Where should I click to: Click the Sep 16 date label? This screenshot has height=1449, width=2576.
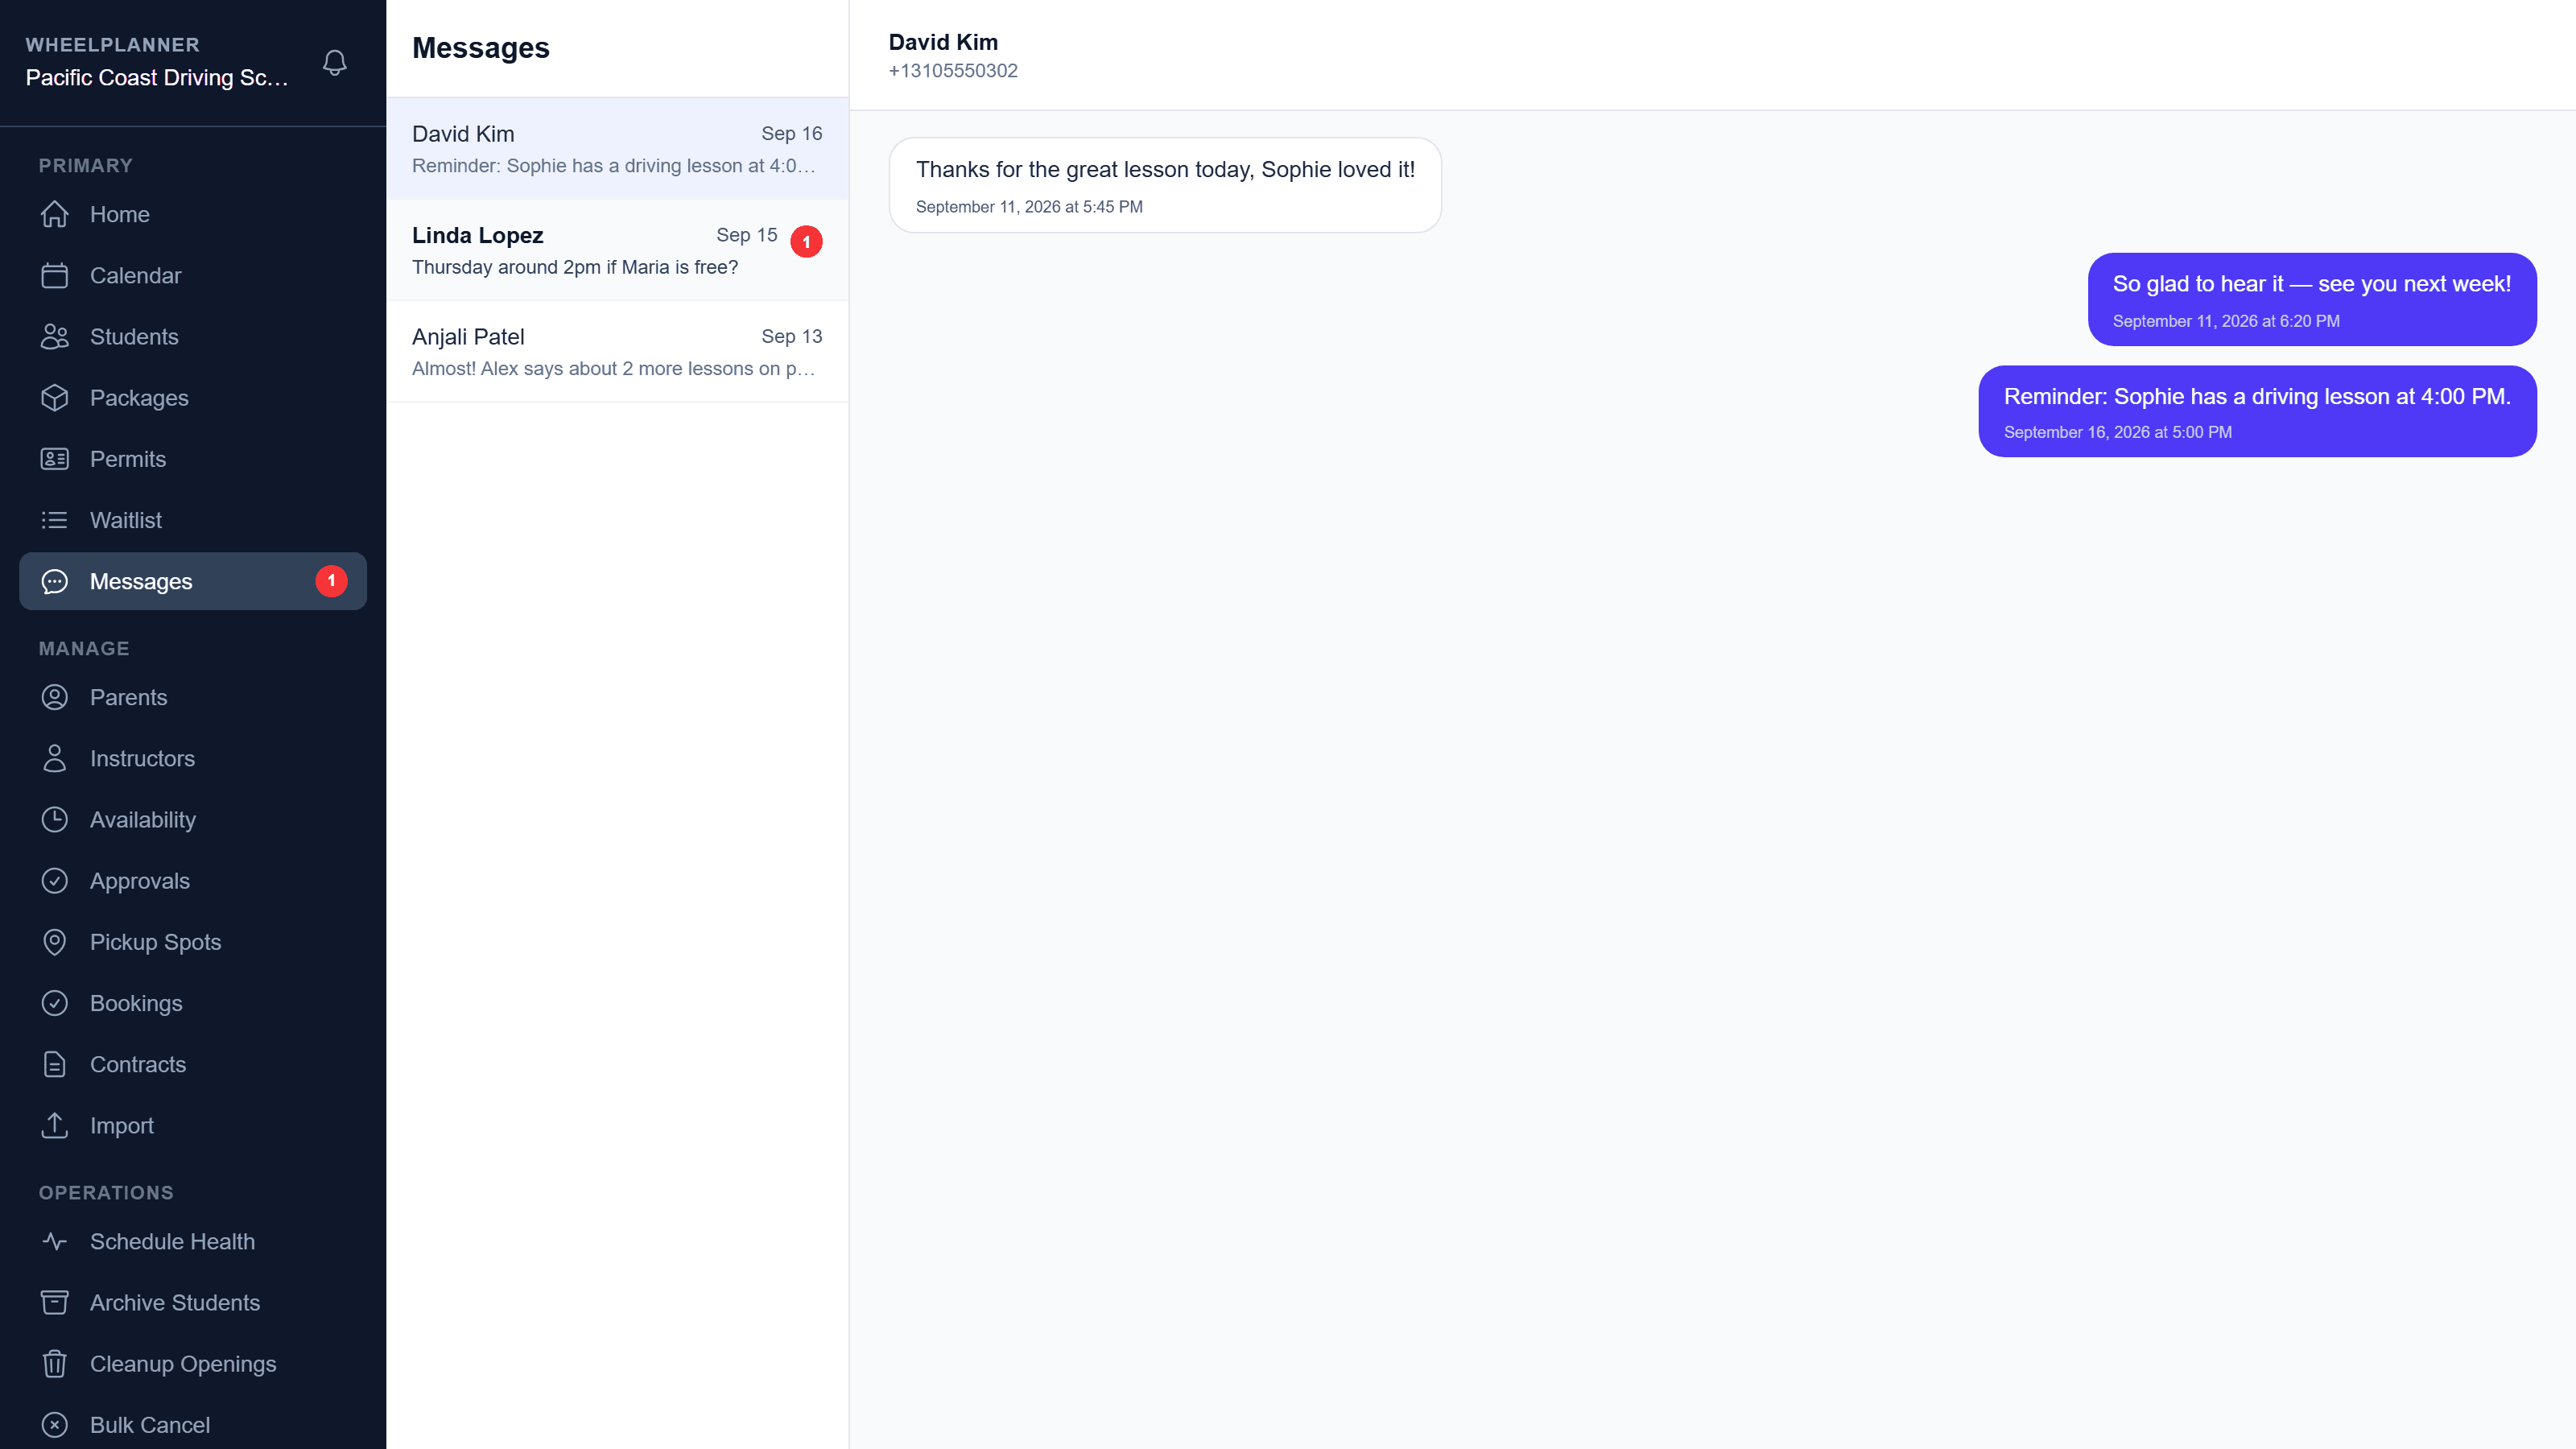click(791, 133)
